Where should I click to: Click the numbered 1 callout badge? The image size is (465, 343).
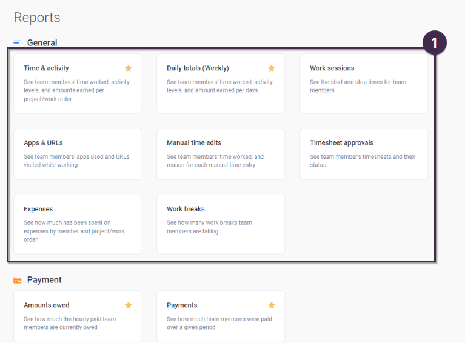click(435, 42)
